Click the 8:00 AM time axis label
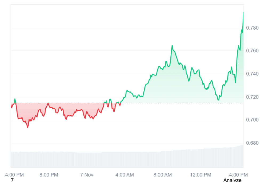This screenshot has width=273, height=182. coord(163,175)
